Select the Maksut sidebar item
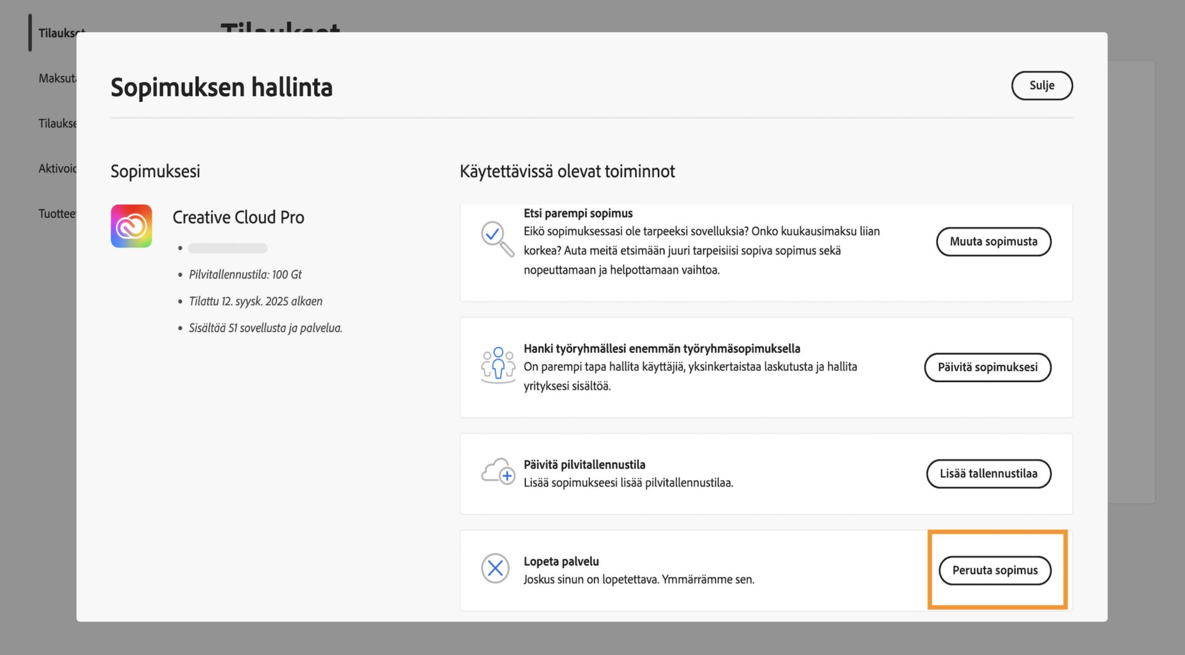The height and width of the screenshot is (655, 1185). tap(57, 78)
